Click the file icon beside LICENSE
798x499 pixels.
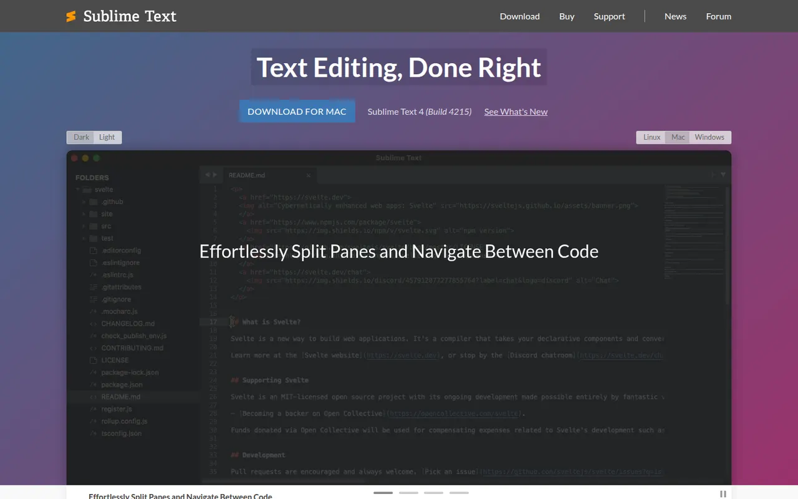tap(94, 361)
